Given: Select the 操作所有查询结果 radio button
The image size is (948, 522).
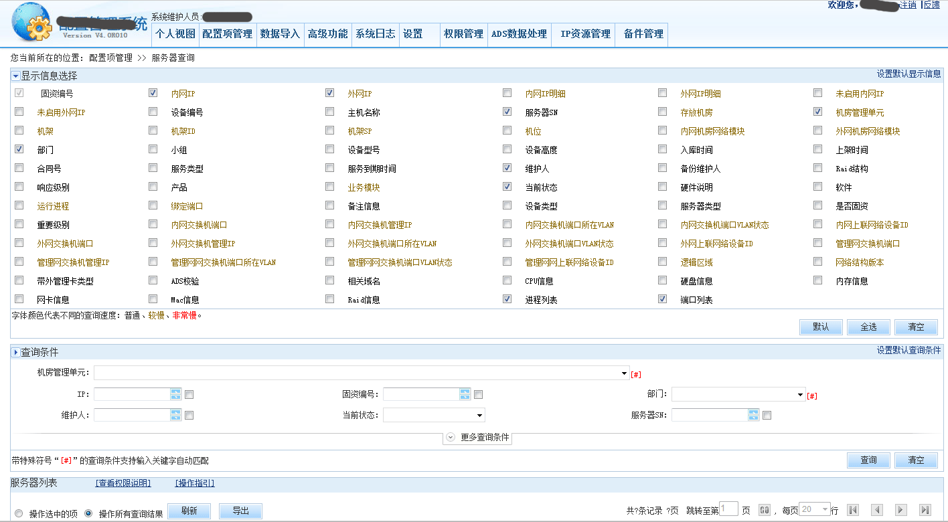Looking at the screenshot, I should [88, 514].
